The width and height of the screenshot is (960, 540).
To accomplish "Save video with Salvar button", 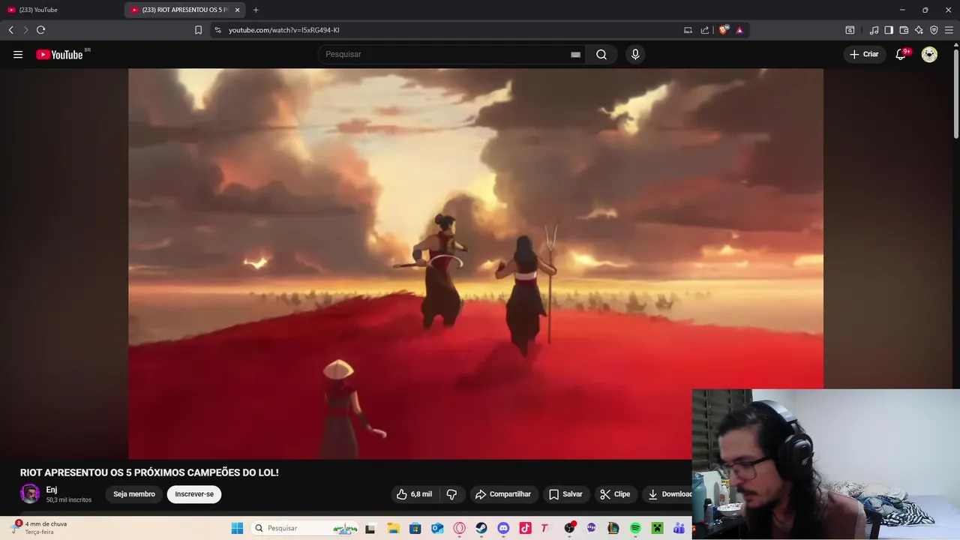I will [565, 494].
